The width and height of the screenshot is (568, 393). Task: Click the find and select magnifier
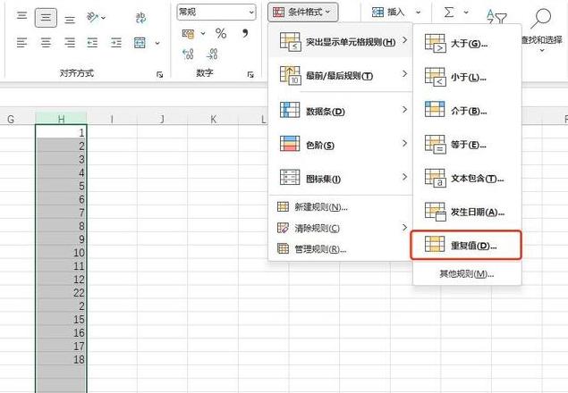click(x=541, y=18)
